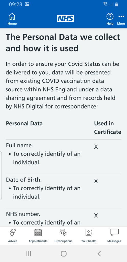Go to Home via the house icon
The width and height of the screenshot is (127, 262).
(12, 19)
